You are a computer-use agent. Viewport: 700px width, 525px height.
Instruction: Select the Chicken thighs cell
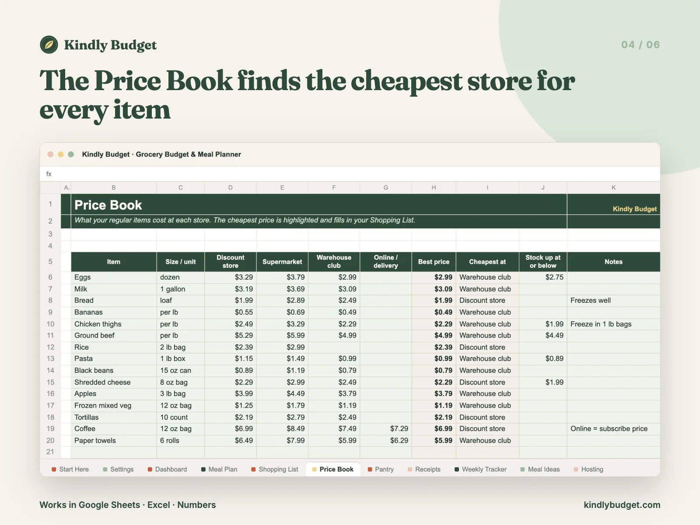click(114, 324)
